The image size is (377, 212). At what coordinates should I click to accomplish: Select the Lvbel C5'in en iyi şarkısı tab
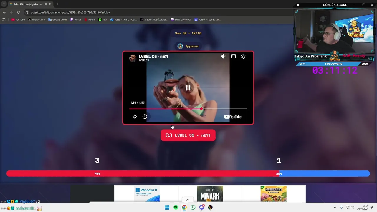click(x=28, y=4)
